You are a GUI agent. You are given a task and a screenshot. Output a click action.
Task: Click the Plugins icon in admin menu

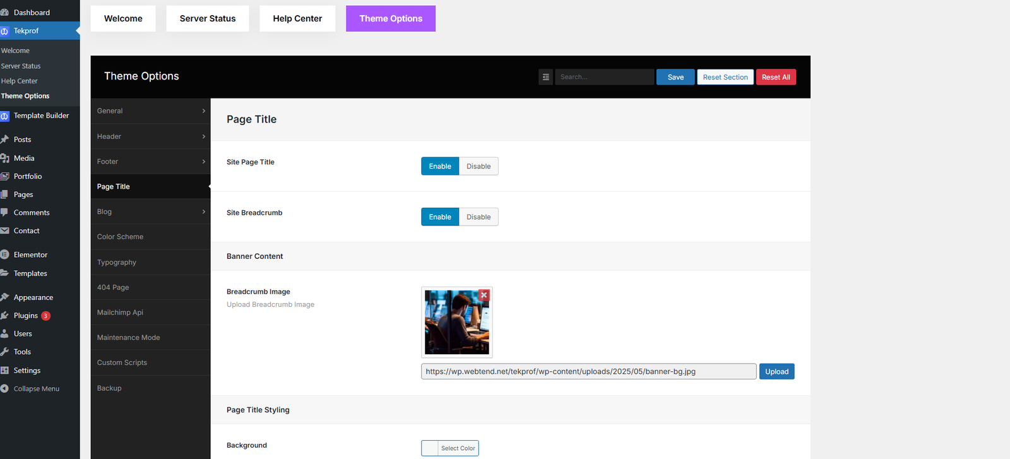(x=4, y=316)
